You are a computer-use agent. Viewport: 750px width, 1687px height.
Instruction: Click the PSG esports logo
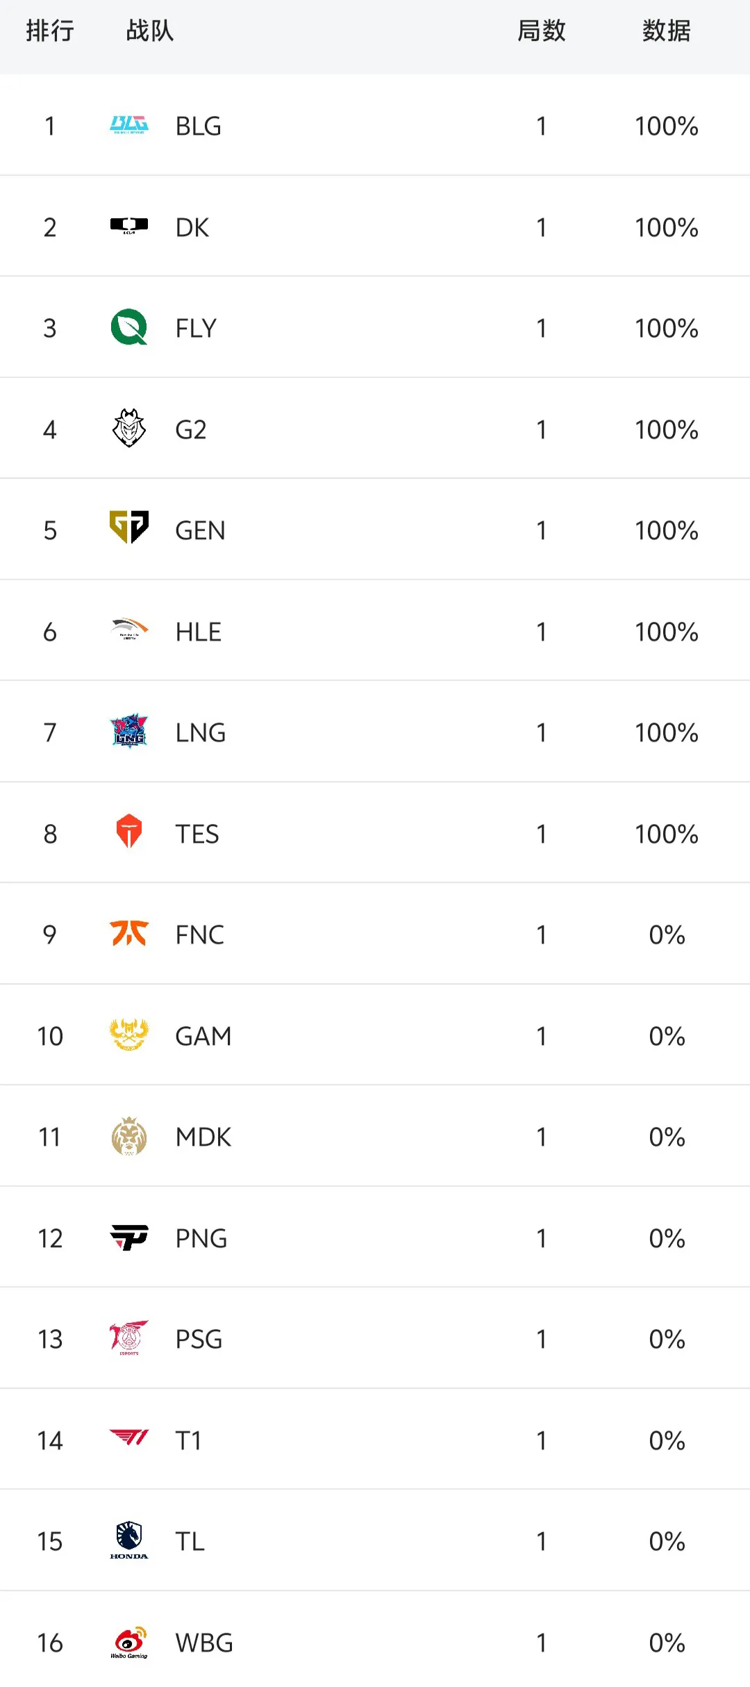pyautogui.click(x=129, y=1338)
